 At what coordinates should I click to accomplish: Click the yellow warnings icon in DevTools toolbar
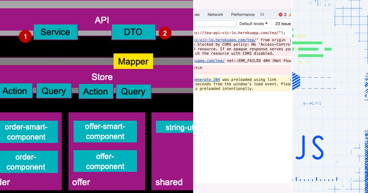(290, 14)
